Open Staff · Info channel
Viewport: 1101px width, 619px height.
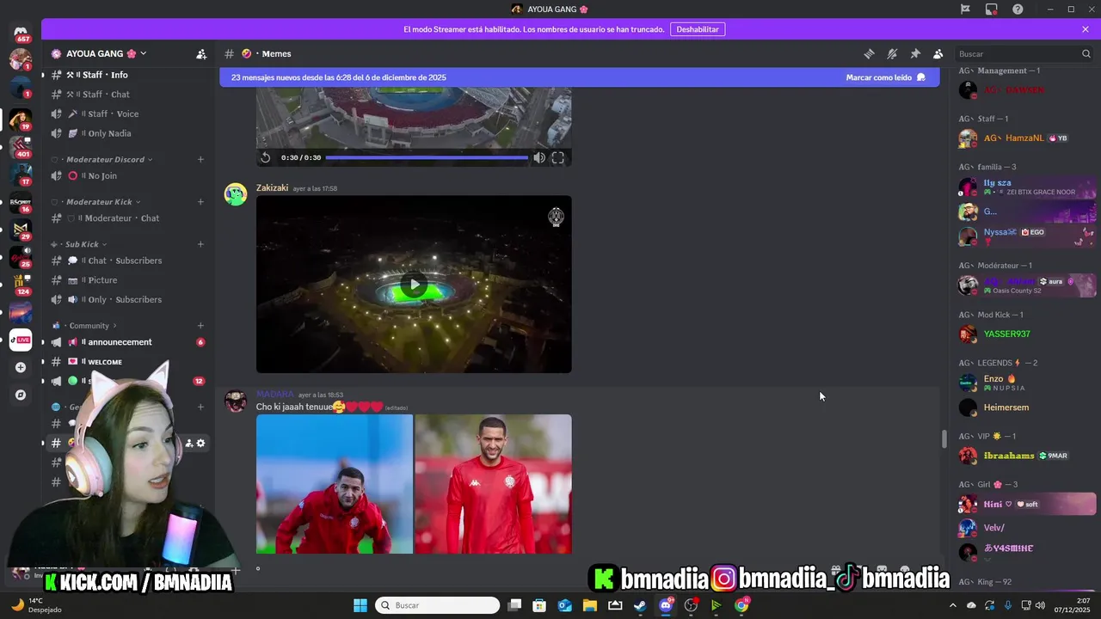pyautogui.click(x=129, y=75)
